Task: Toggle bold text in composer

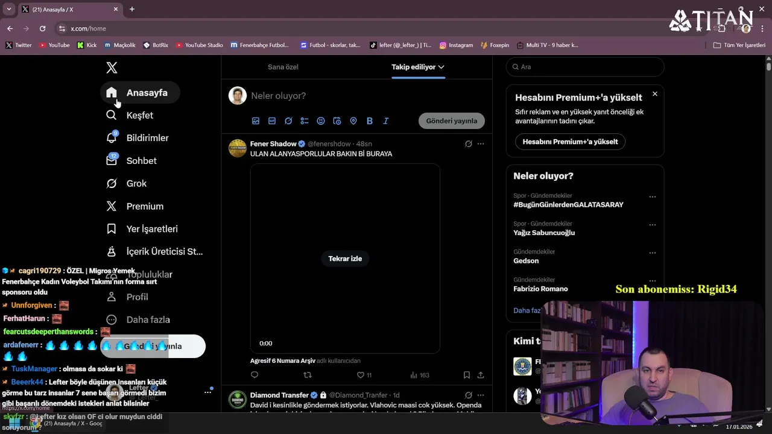Action: (x=370, y=121)
